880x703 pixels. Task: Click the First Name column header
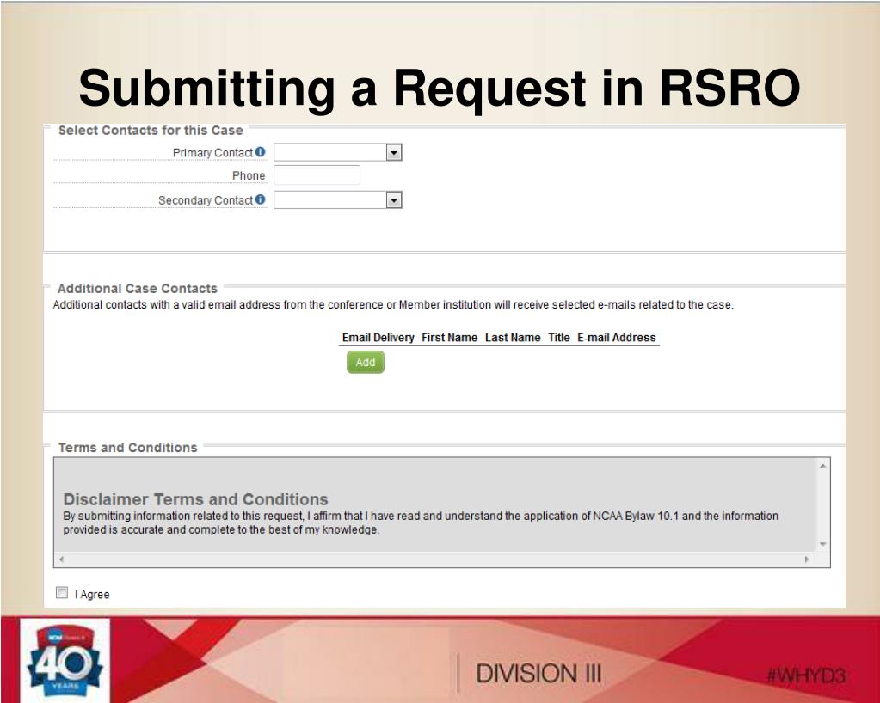click(x=450, y=338)
